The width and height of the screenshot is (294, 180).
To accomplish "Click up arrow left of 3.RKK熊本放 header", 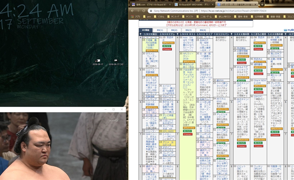I will (232, 34).
